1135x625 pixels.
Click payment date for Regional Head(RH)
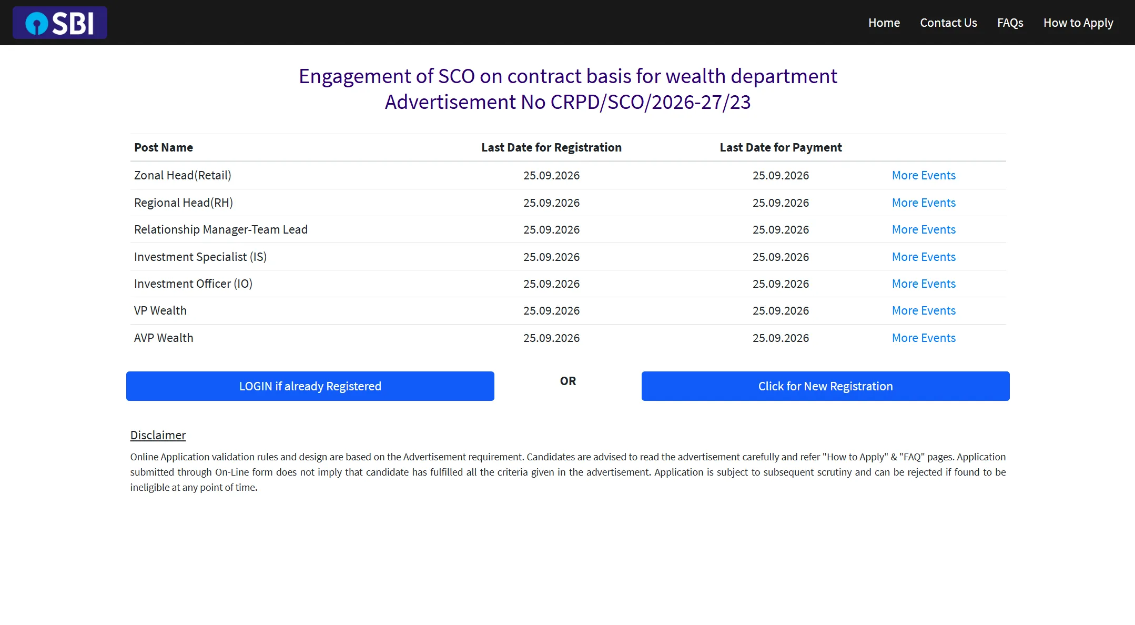(781, 203)
